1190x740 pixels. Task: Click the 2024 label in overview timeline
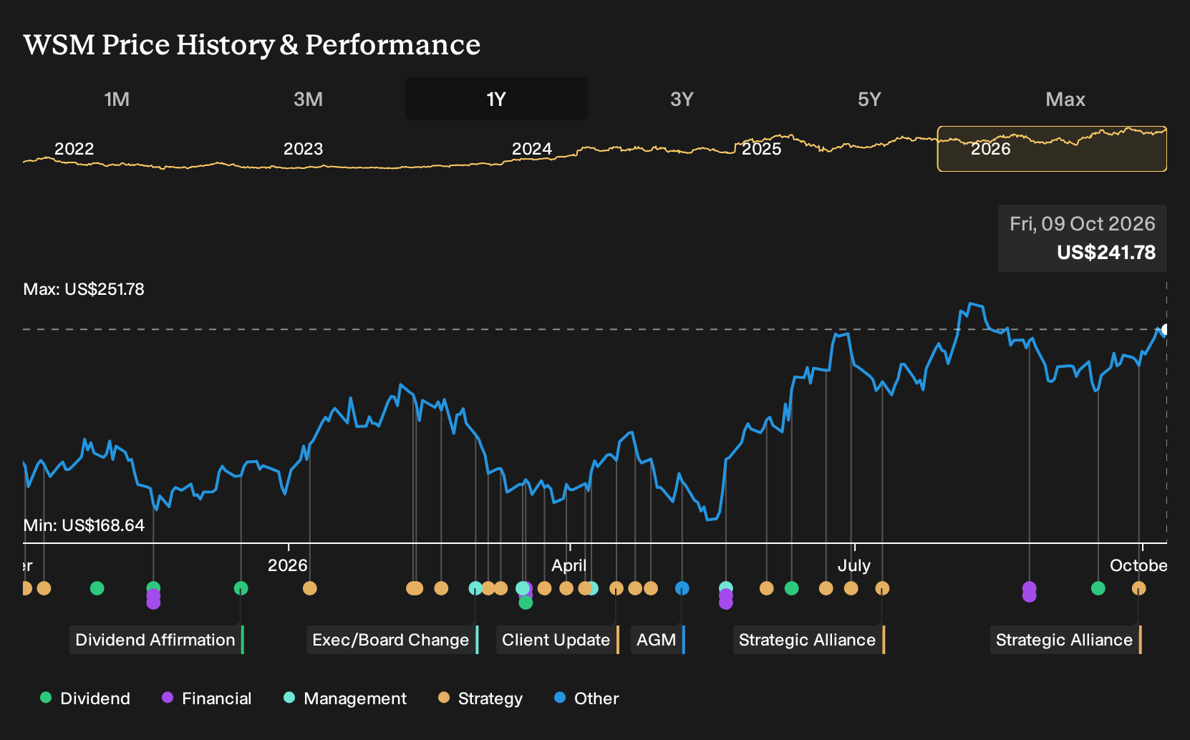[x=532, y=149]
